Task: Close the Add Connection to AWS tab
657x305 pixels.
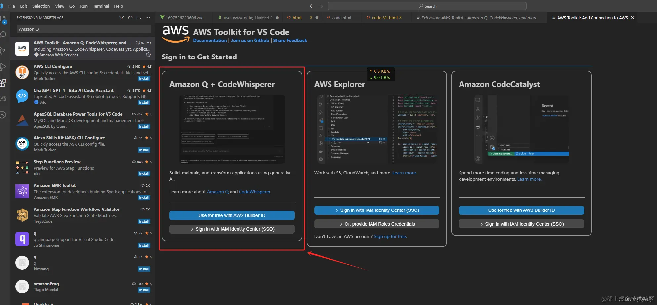Action: (633, 18)
